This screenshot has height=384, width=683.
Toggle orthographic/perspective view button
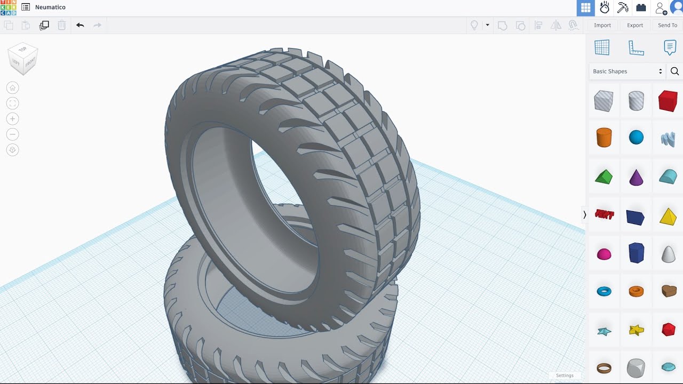13,150
